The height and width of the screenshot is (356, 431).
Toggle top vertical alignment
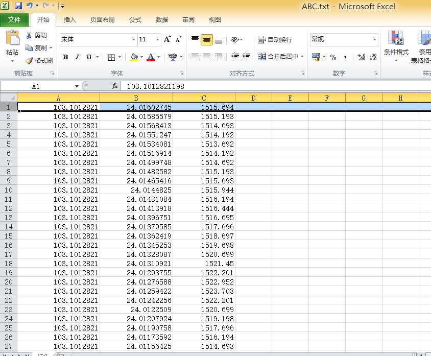pos(195,40)
